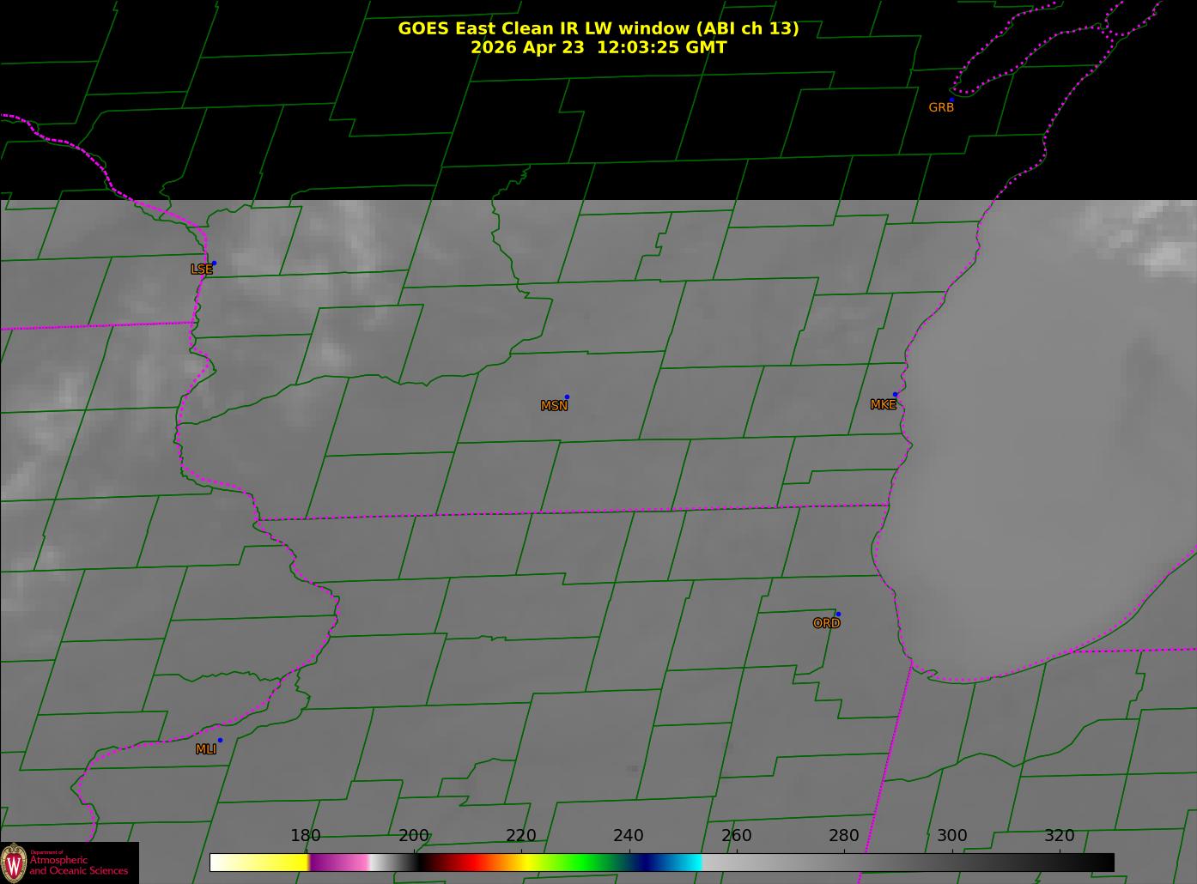Click the MSN station marker label
The image size is (1197, 884).
(x=554, y=406)
